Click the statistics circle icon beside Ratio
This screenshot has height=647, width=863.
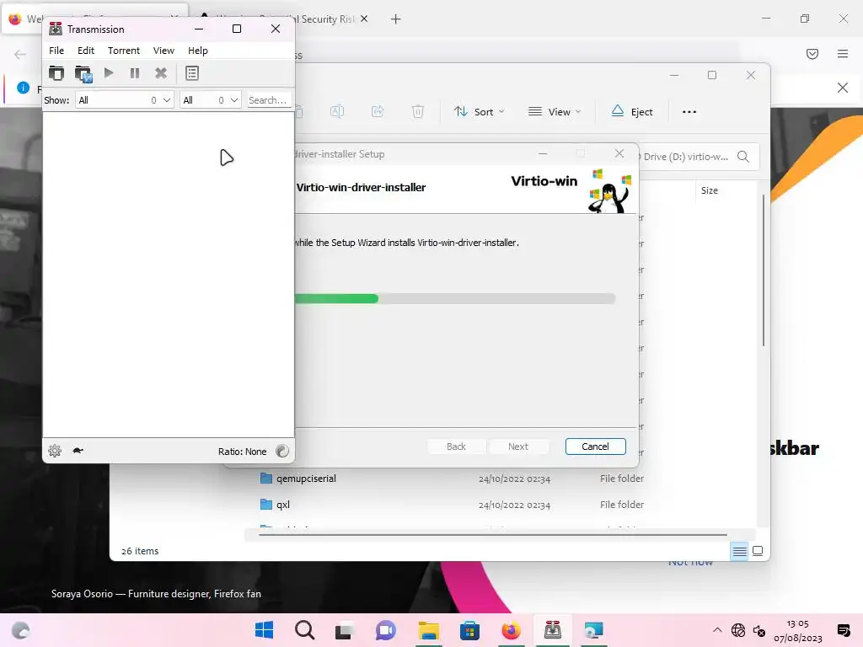[x=282, y=452]
